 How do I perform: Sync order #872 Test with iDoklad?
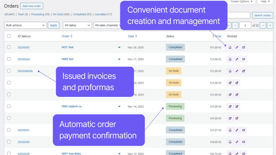[x=243, y=47]
